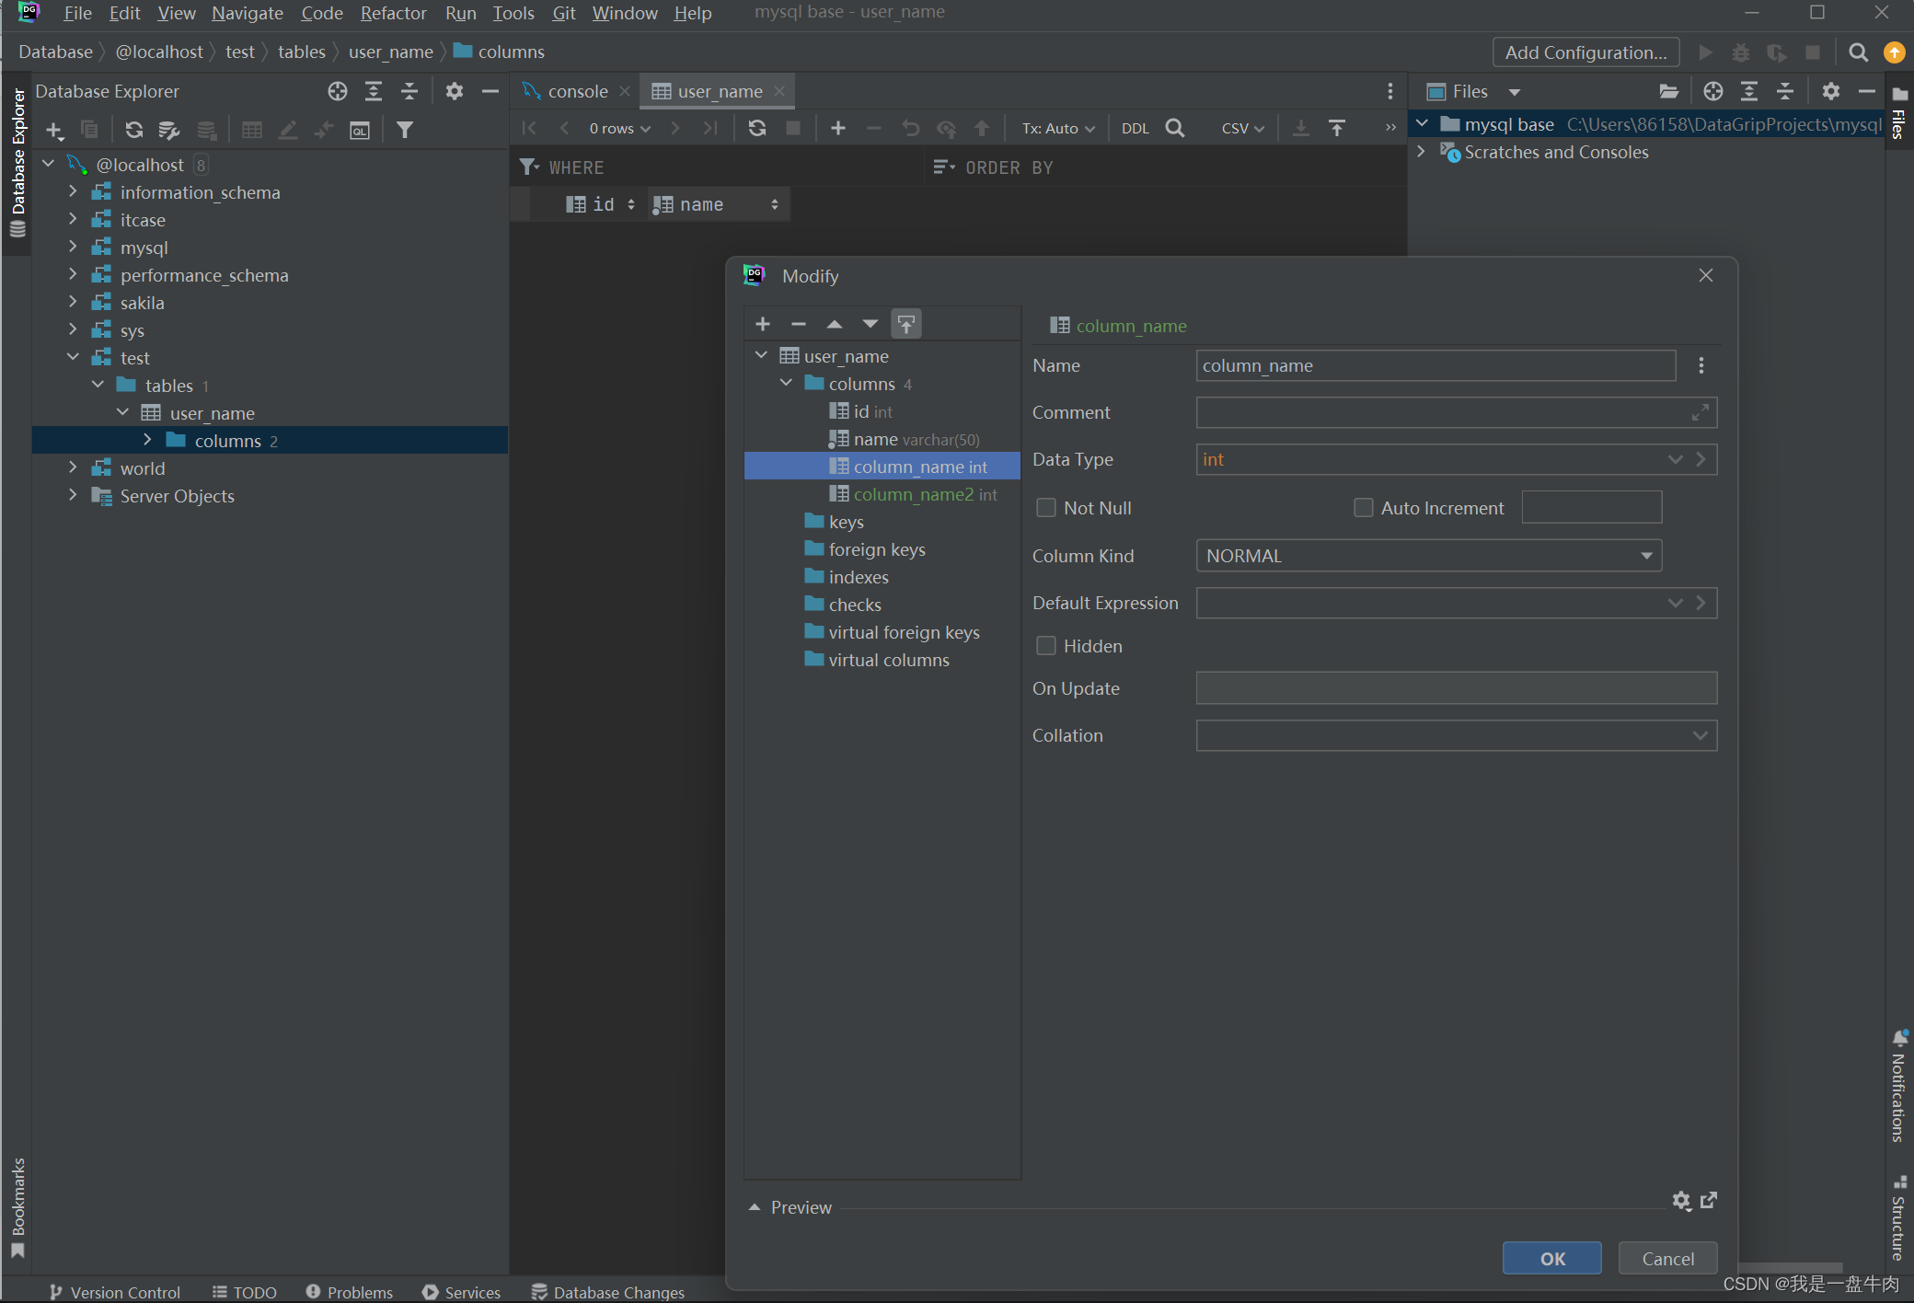Screen dimensions: 1914x1303
Task: Click the Refresh icon in Database Explorer toolbar
Action: [x=134, y=130]
